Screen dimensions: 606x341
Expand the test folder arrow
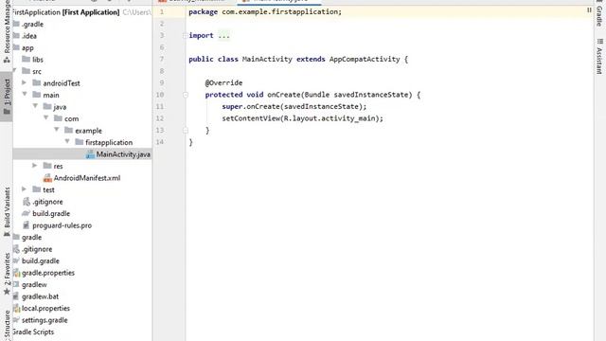(24, 189)
